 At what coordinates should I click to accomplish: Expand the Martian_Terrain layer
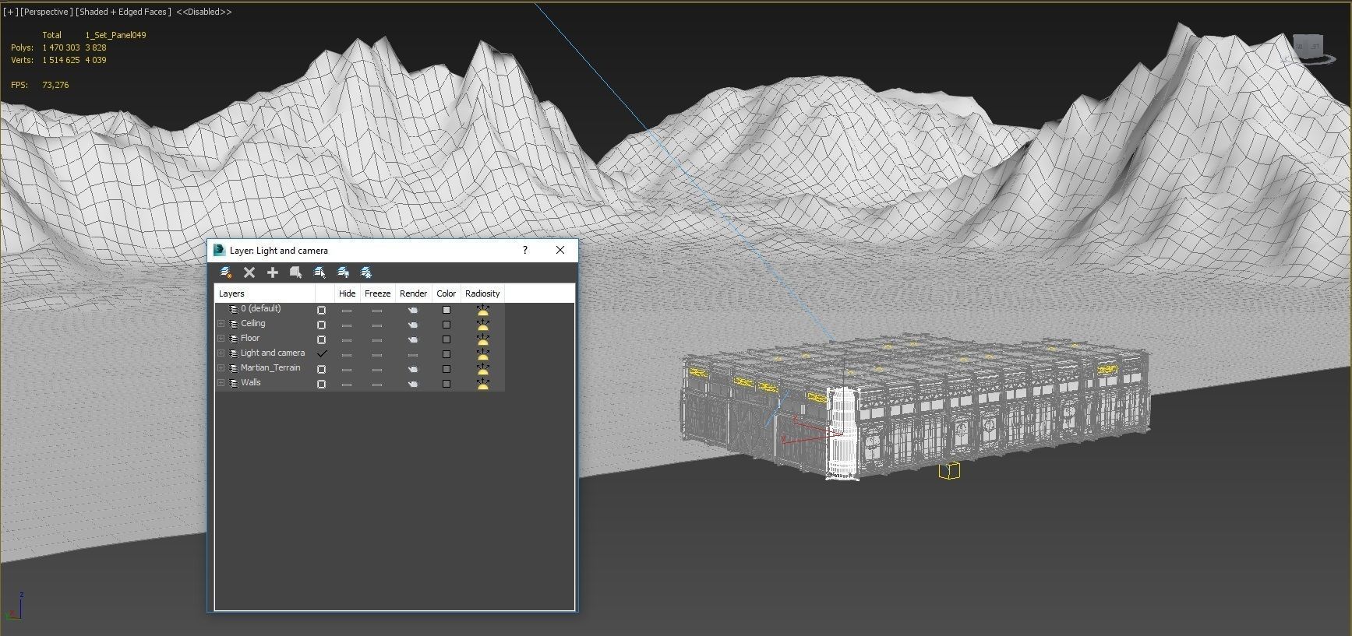221,368
